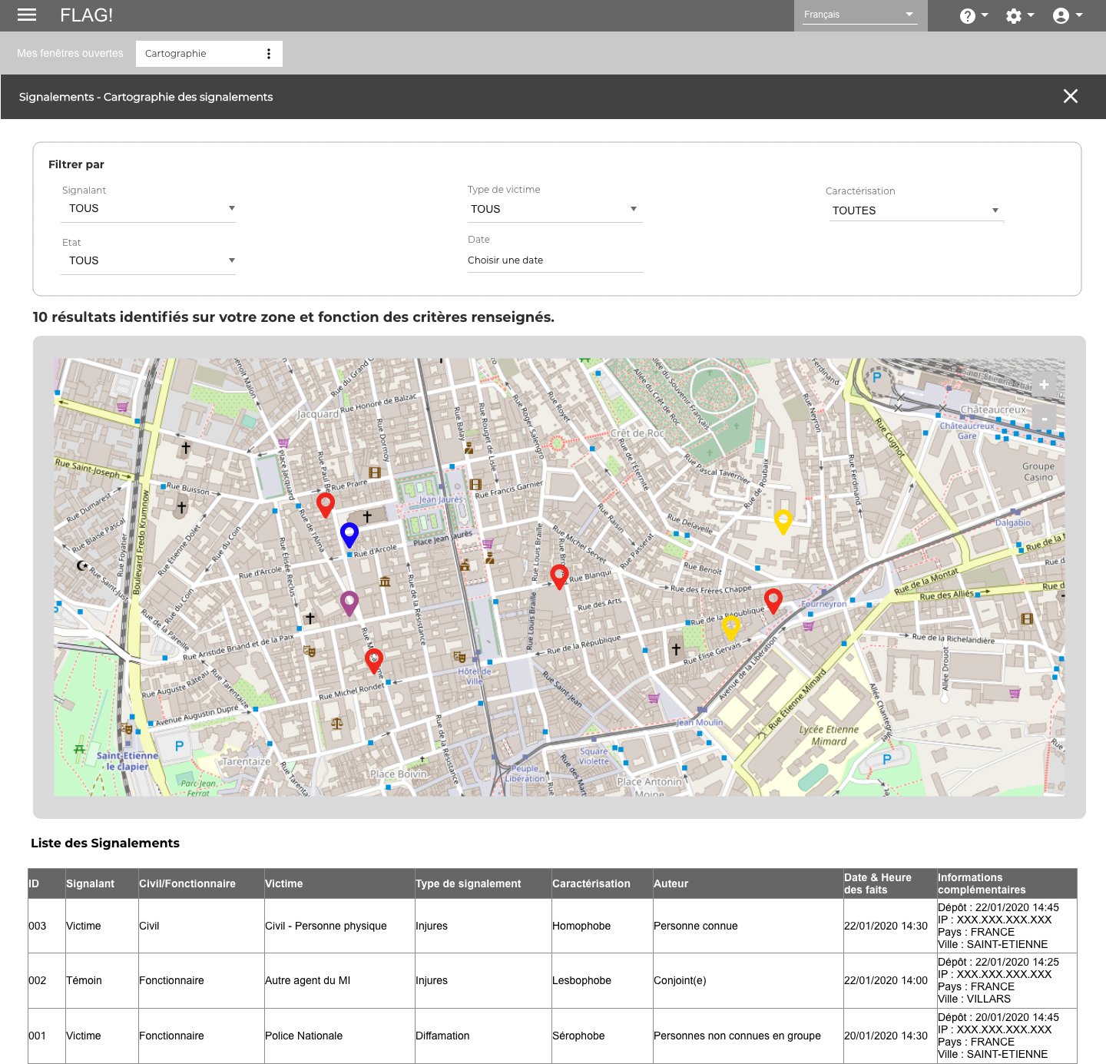Change language from the Français selector
This screenshot has height=1064, width=1106.
click(859, 15)
